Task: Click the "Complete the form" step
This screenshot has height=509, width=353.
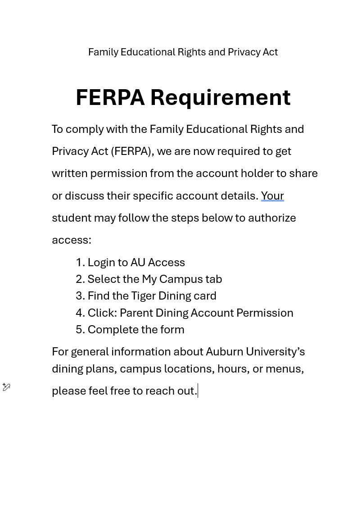Action: point(136,329)
